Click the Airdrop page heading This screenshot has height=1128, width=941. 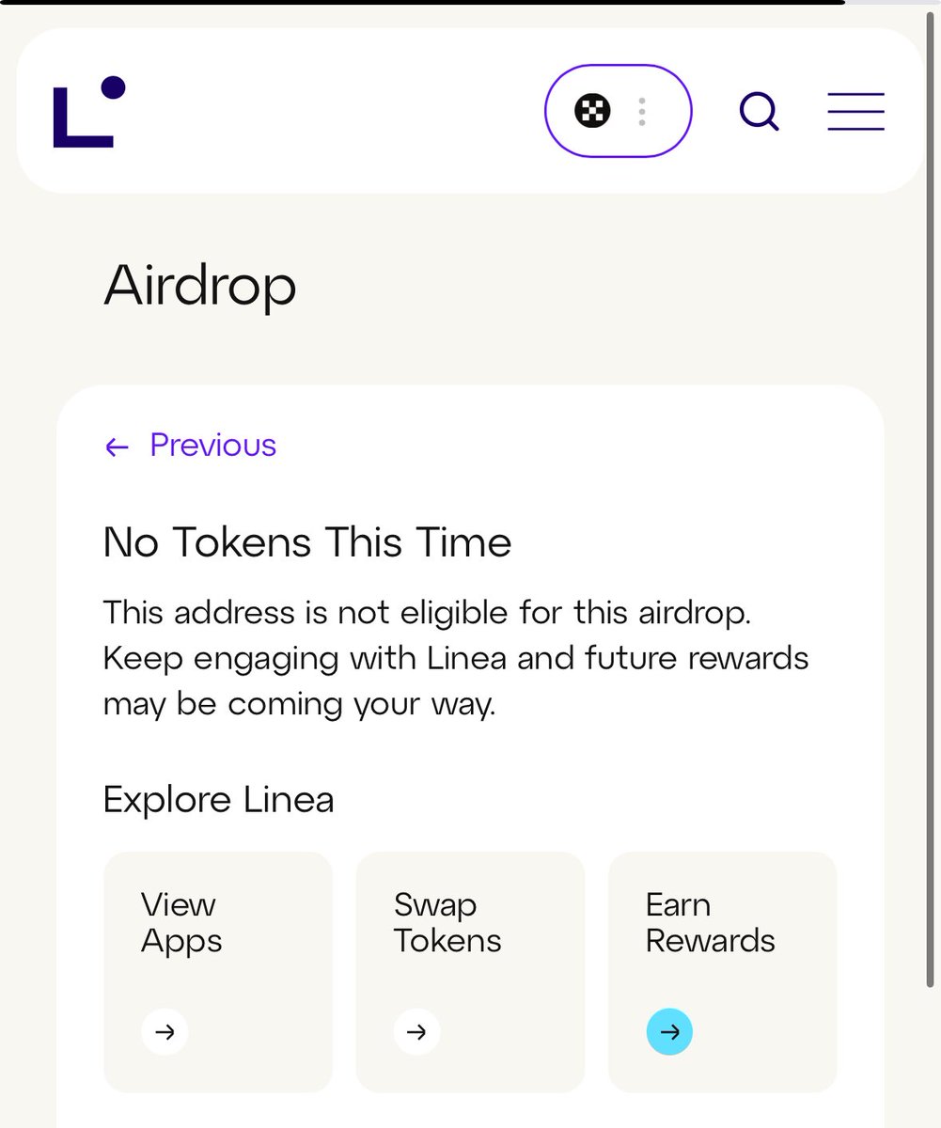click(x=200, y=285)
